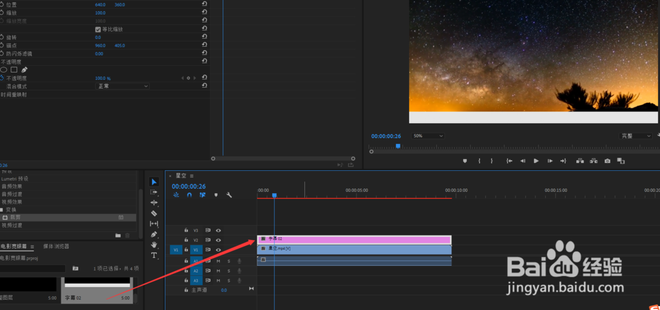Select the Razor tool

[154, 213]
